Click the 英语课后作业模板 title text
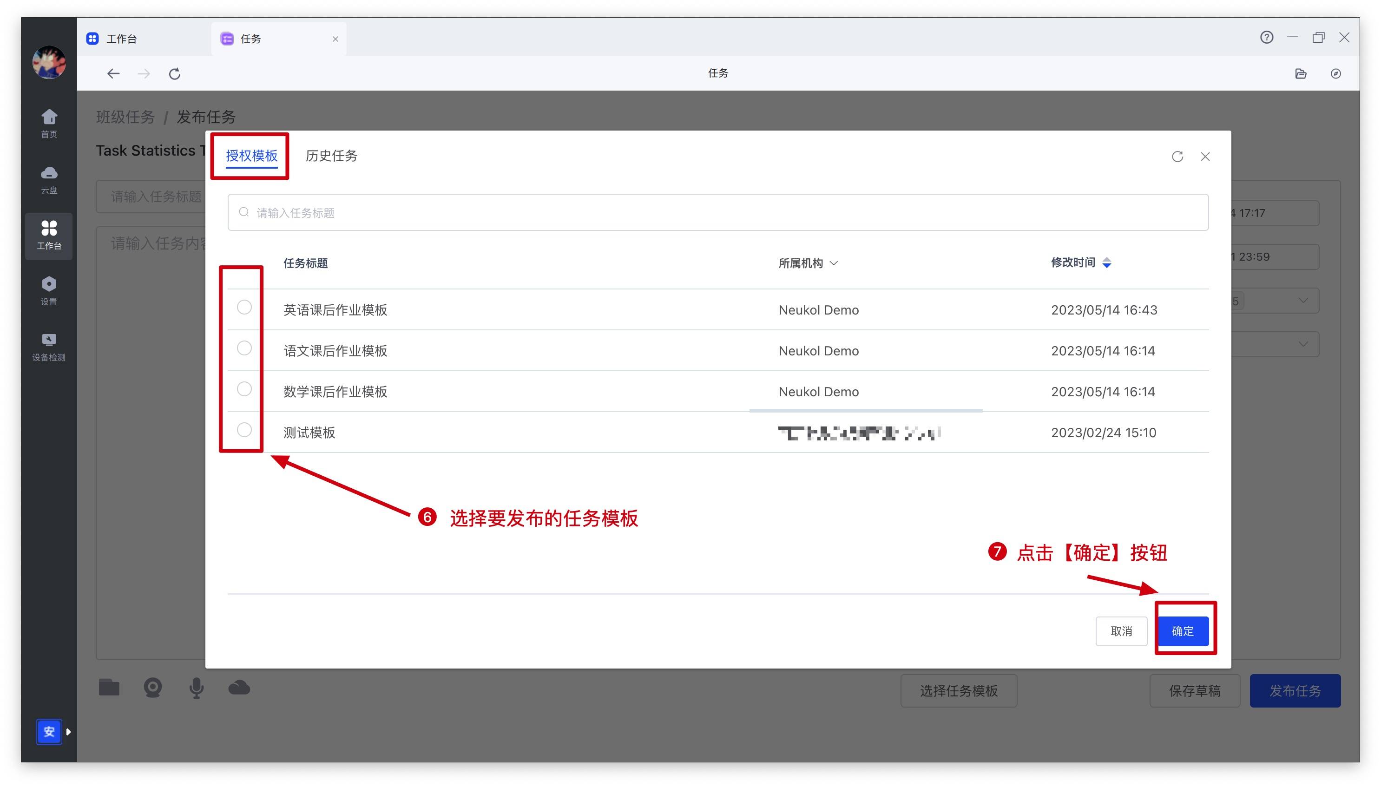Screen dimensions: 1381x787 point(335,310)
